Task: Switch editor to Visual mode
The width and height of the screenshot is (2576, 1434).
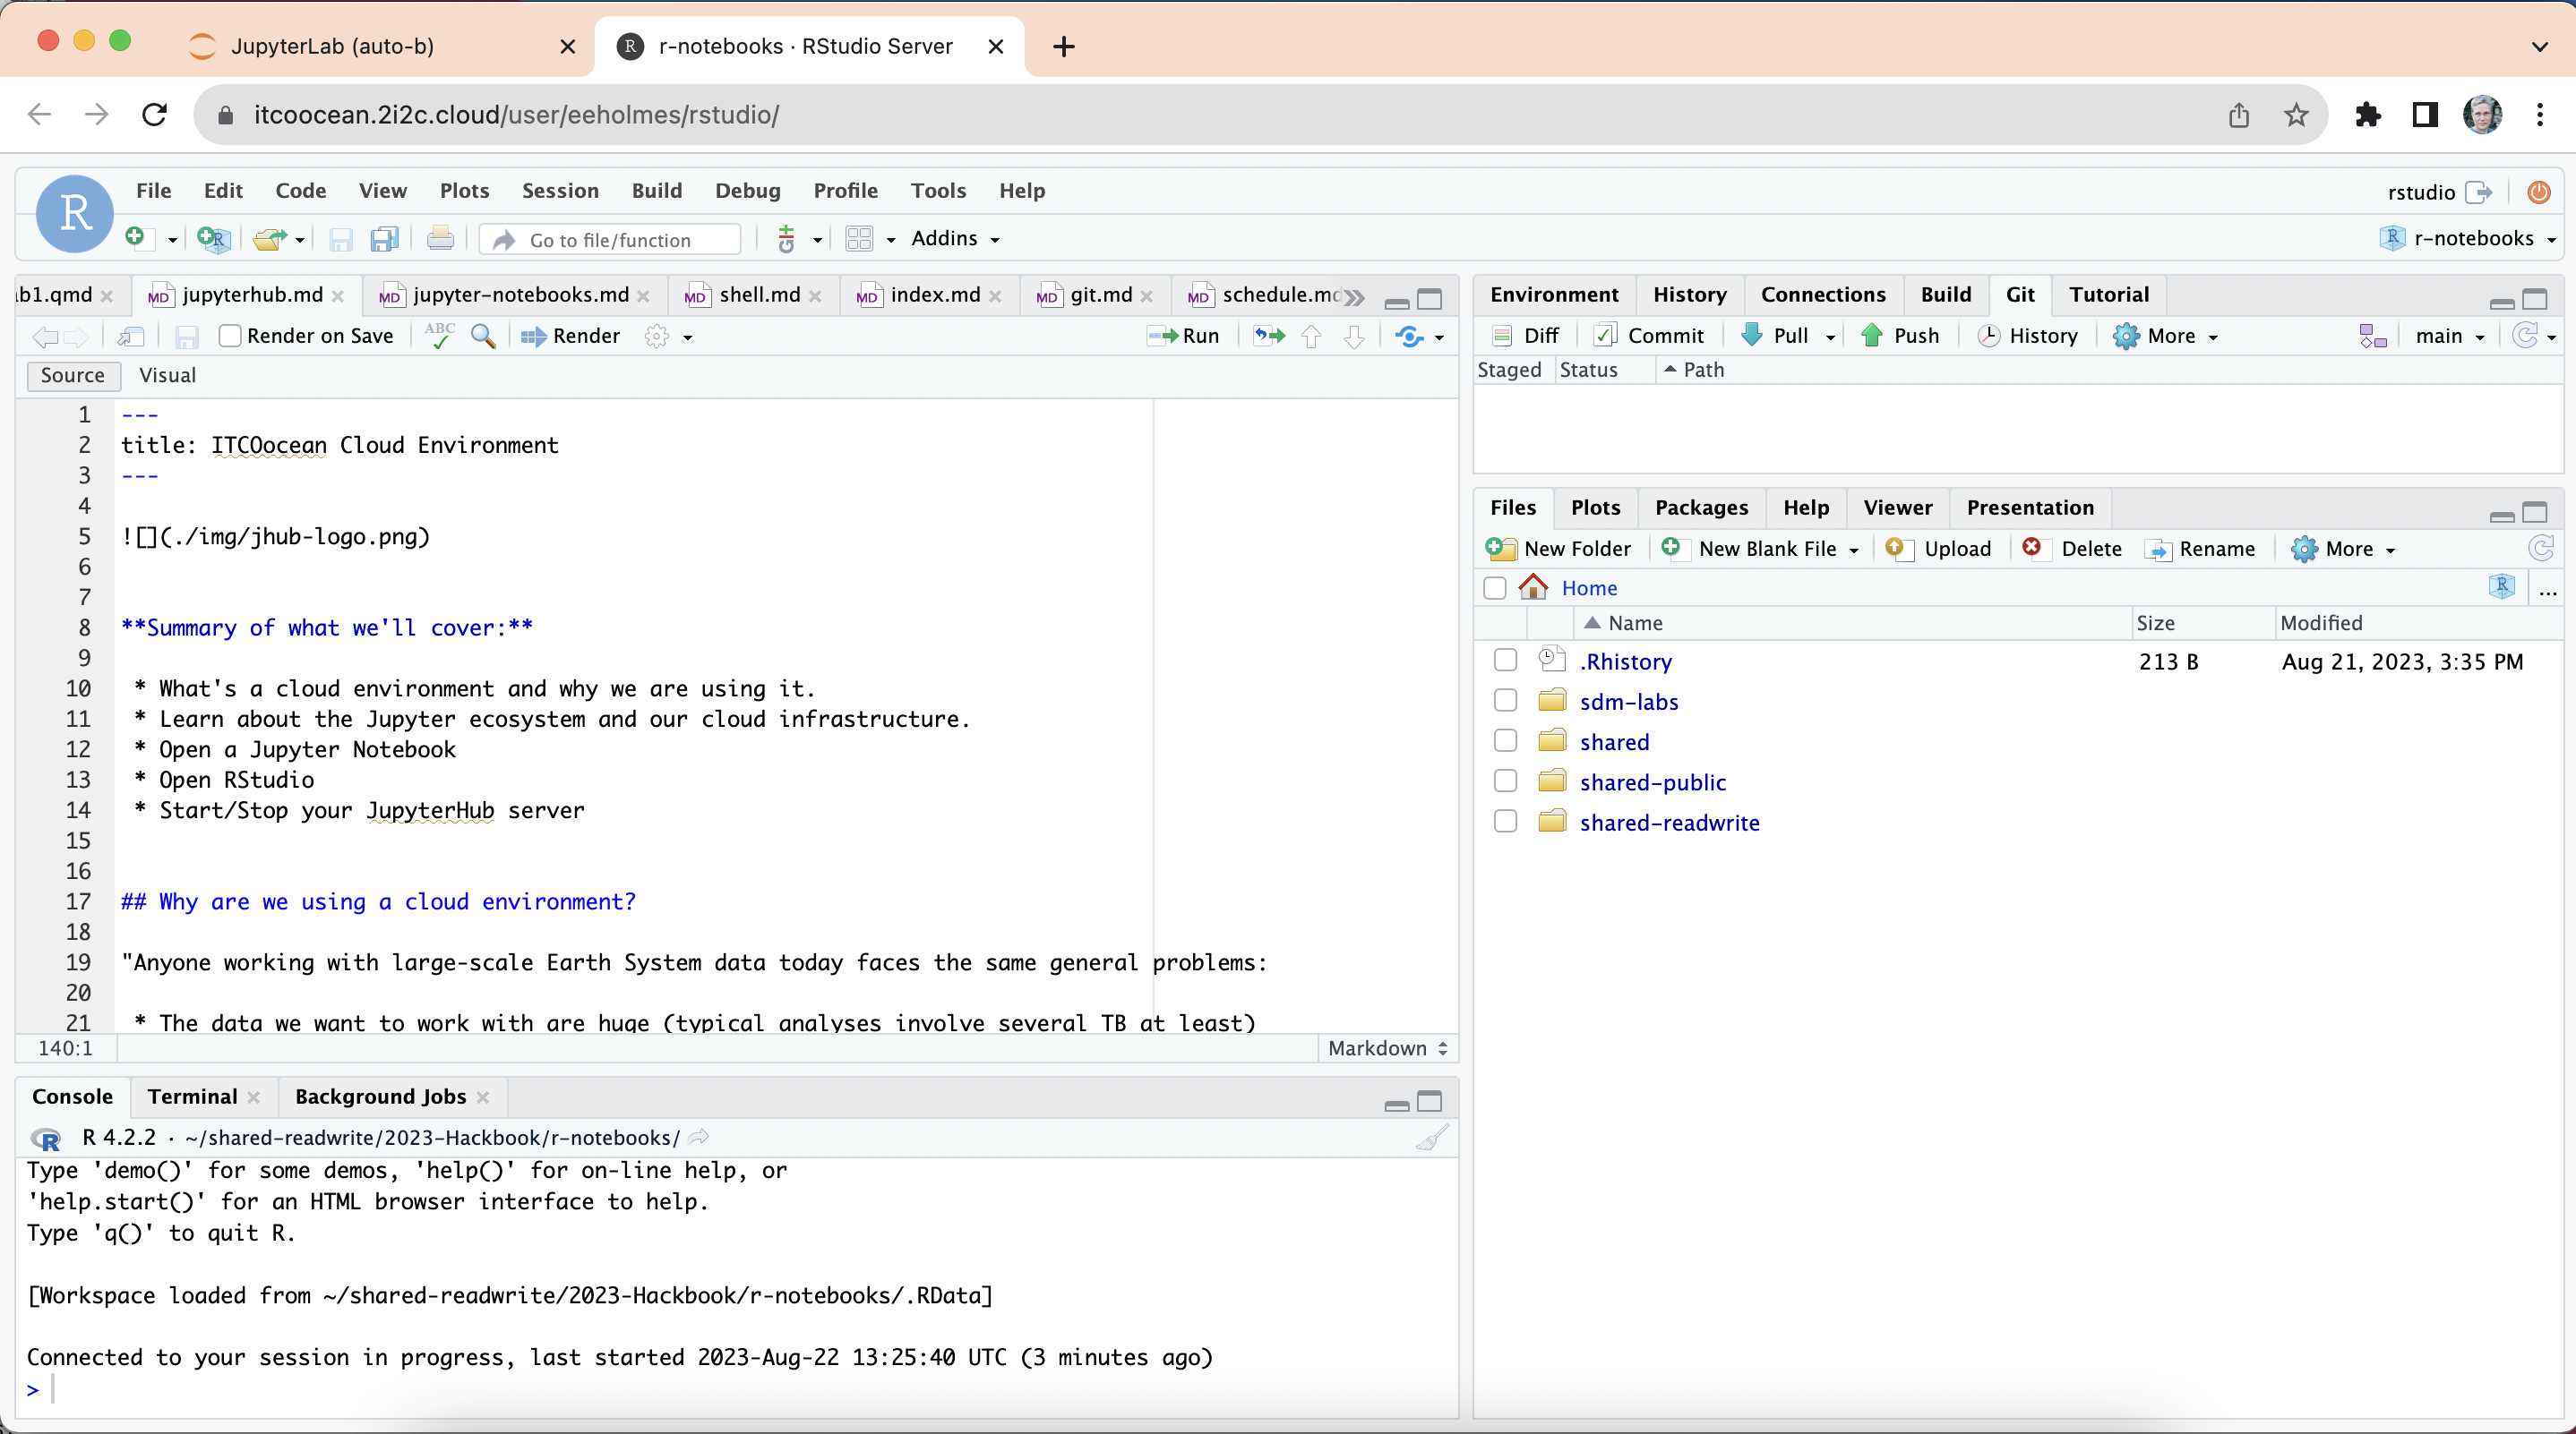Action: (x=167, y=375)
